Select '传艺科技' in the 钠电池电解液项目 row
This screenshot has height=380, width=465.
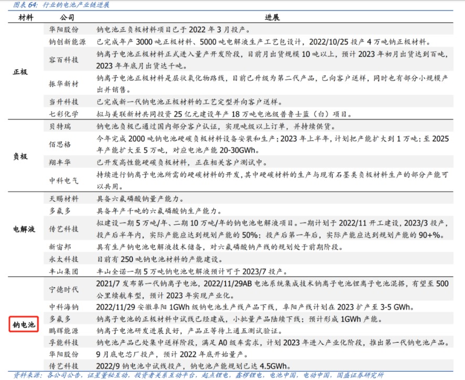click(x=64, y=229)
